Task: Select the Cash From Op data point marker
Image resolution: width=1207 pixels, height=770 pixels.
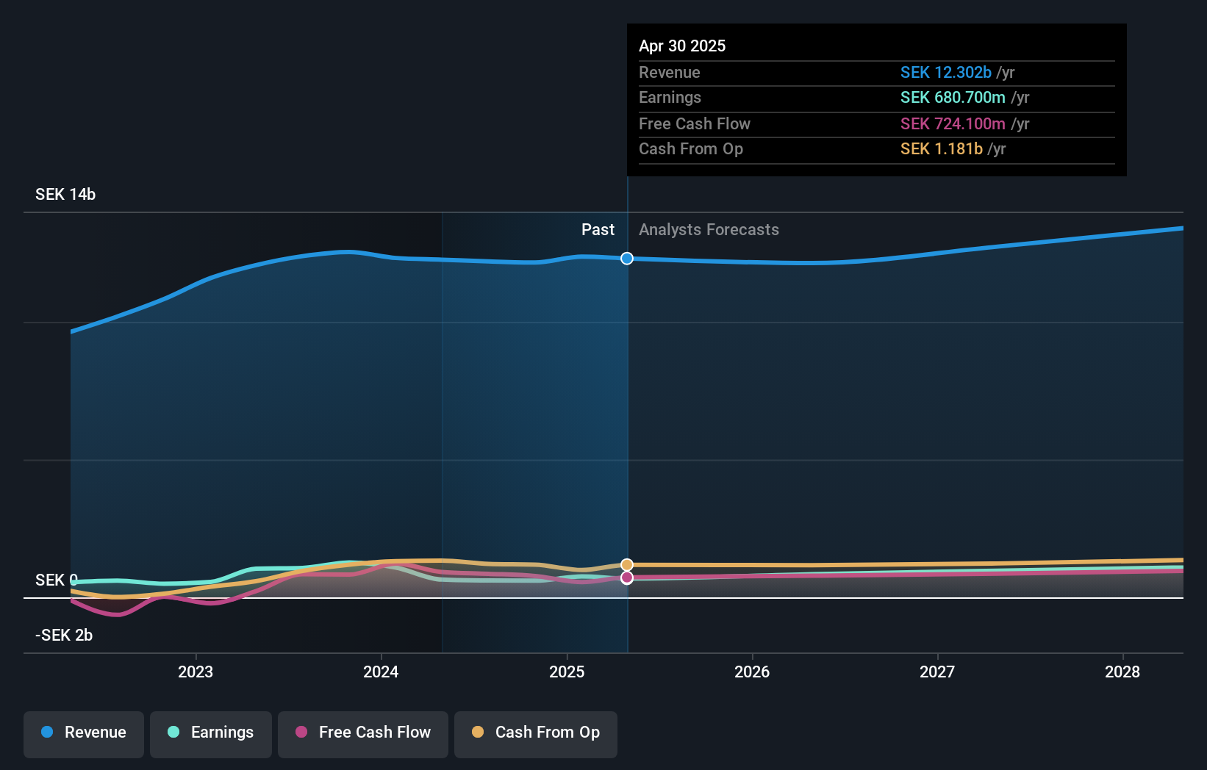Action: pyautogui.click(x=627, y=565)
